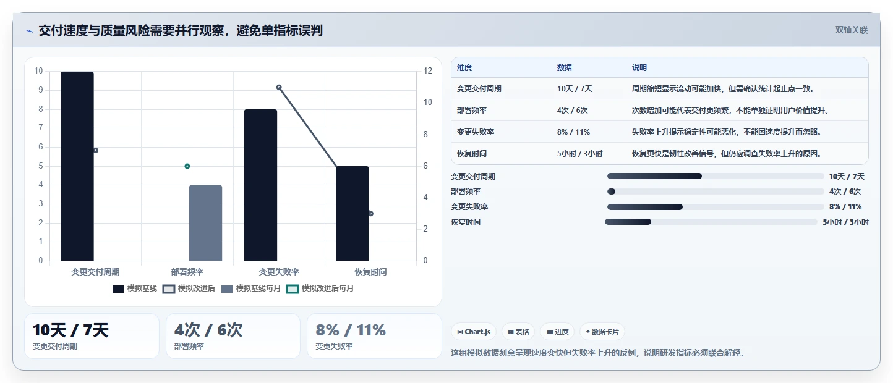The image size is (893, 383).
Task: Click the dark baseline bar for 恢复时间
Action: click(352, 214)
